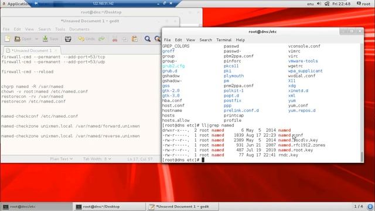Image resolution: width=375 pixels, height=211 pixels.
Task: Click the Find and Replace icon in gedit
Action: (x=158, y=39)
